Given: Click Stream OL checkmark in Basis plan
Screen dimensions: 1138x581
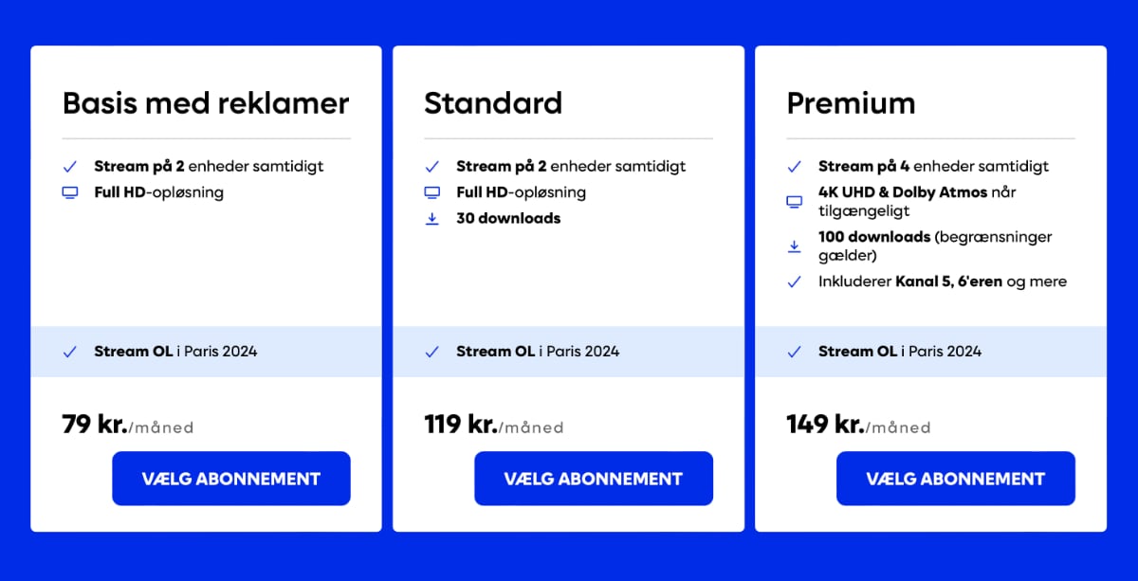Looking at the screenshot, I should pos(69,352).
